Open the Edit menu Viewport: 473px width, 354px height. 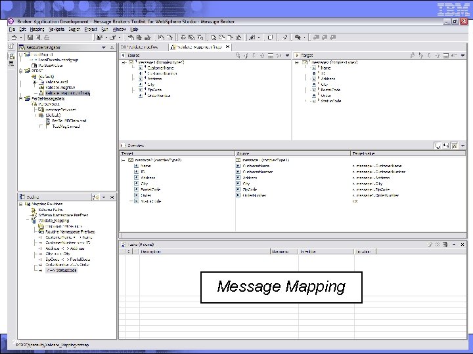point(22,29)
